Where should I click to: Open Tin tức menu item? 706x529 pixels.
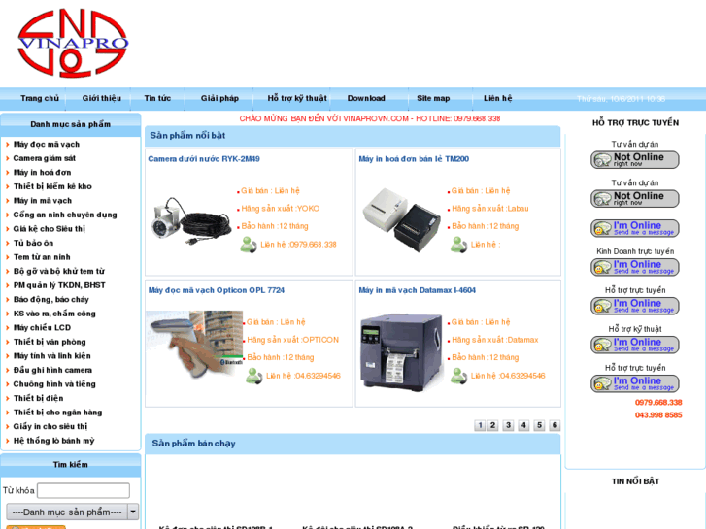(157, 98)
